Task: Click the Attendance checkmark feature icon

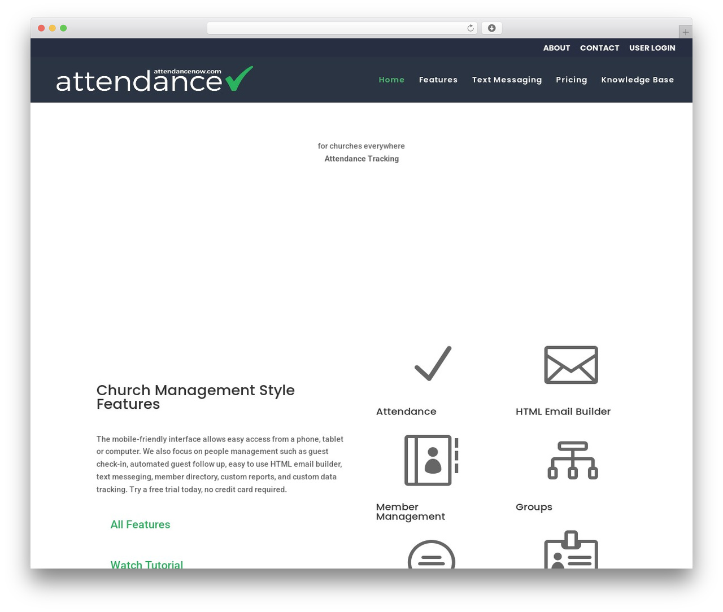Action: (433, 364)
